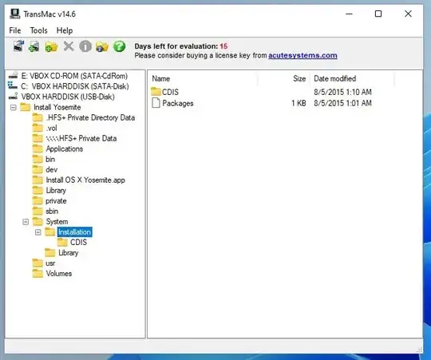Click the Volumes folder icon in tree
This screenshot has width=431, height=360.
(38, 274)
